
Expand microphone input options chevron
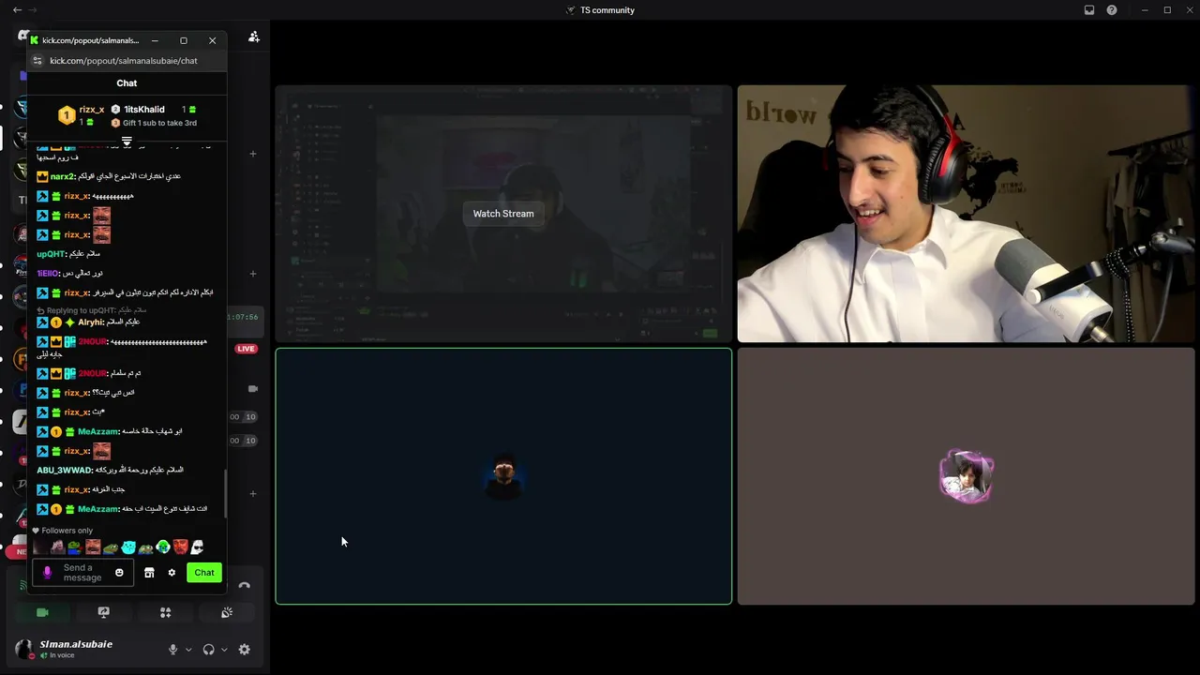tap(188, 650)
